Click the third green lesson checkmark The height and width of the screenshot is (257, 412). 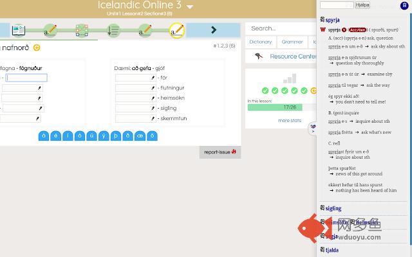284,91
